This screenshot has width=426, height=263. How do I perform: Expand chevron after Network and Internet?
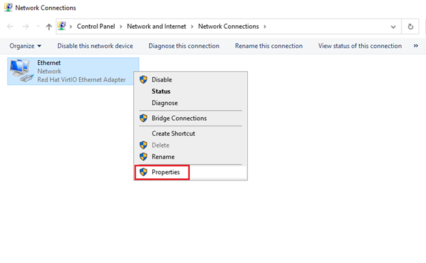point(192,27)
